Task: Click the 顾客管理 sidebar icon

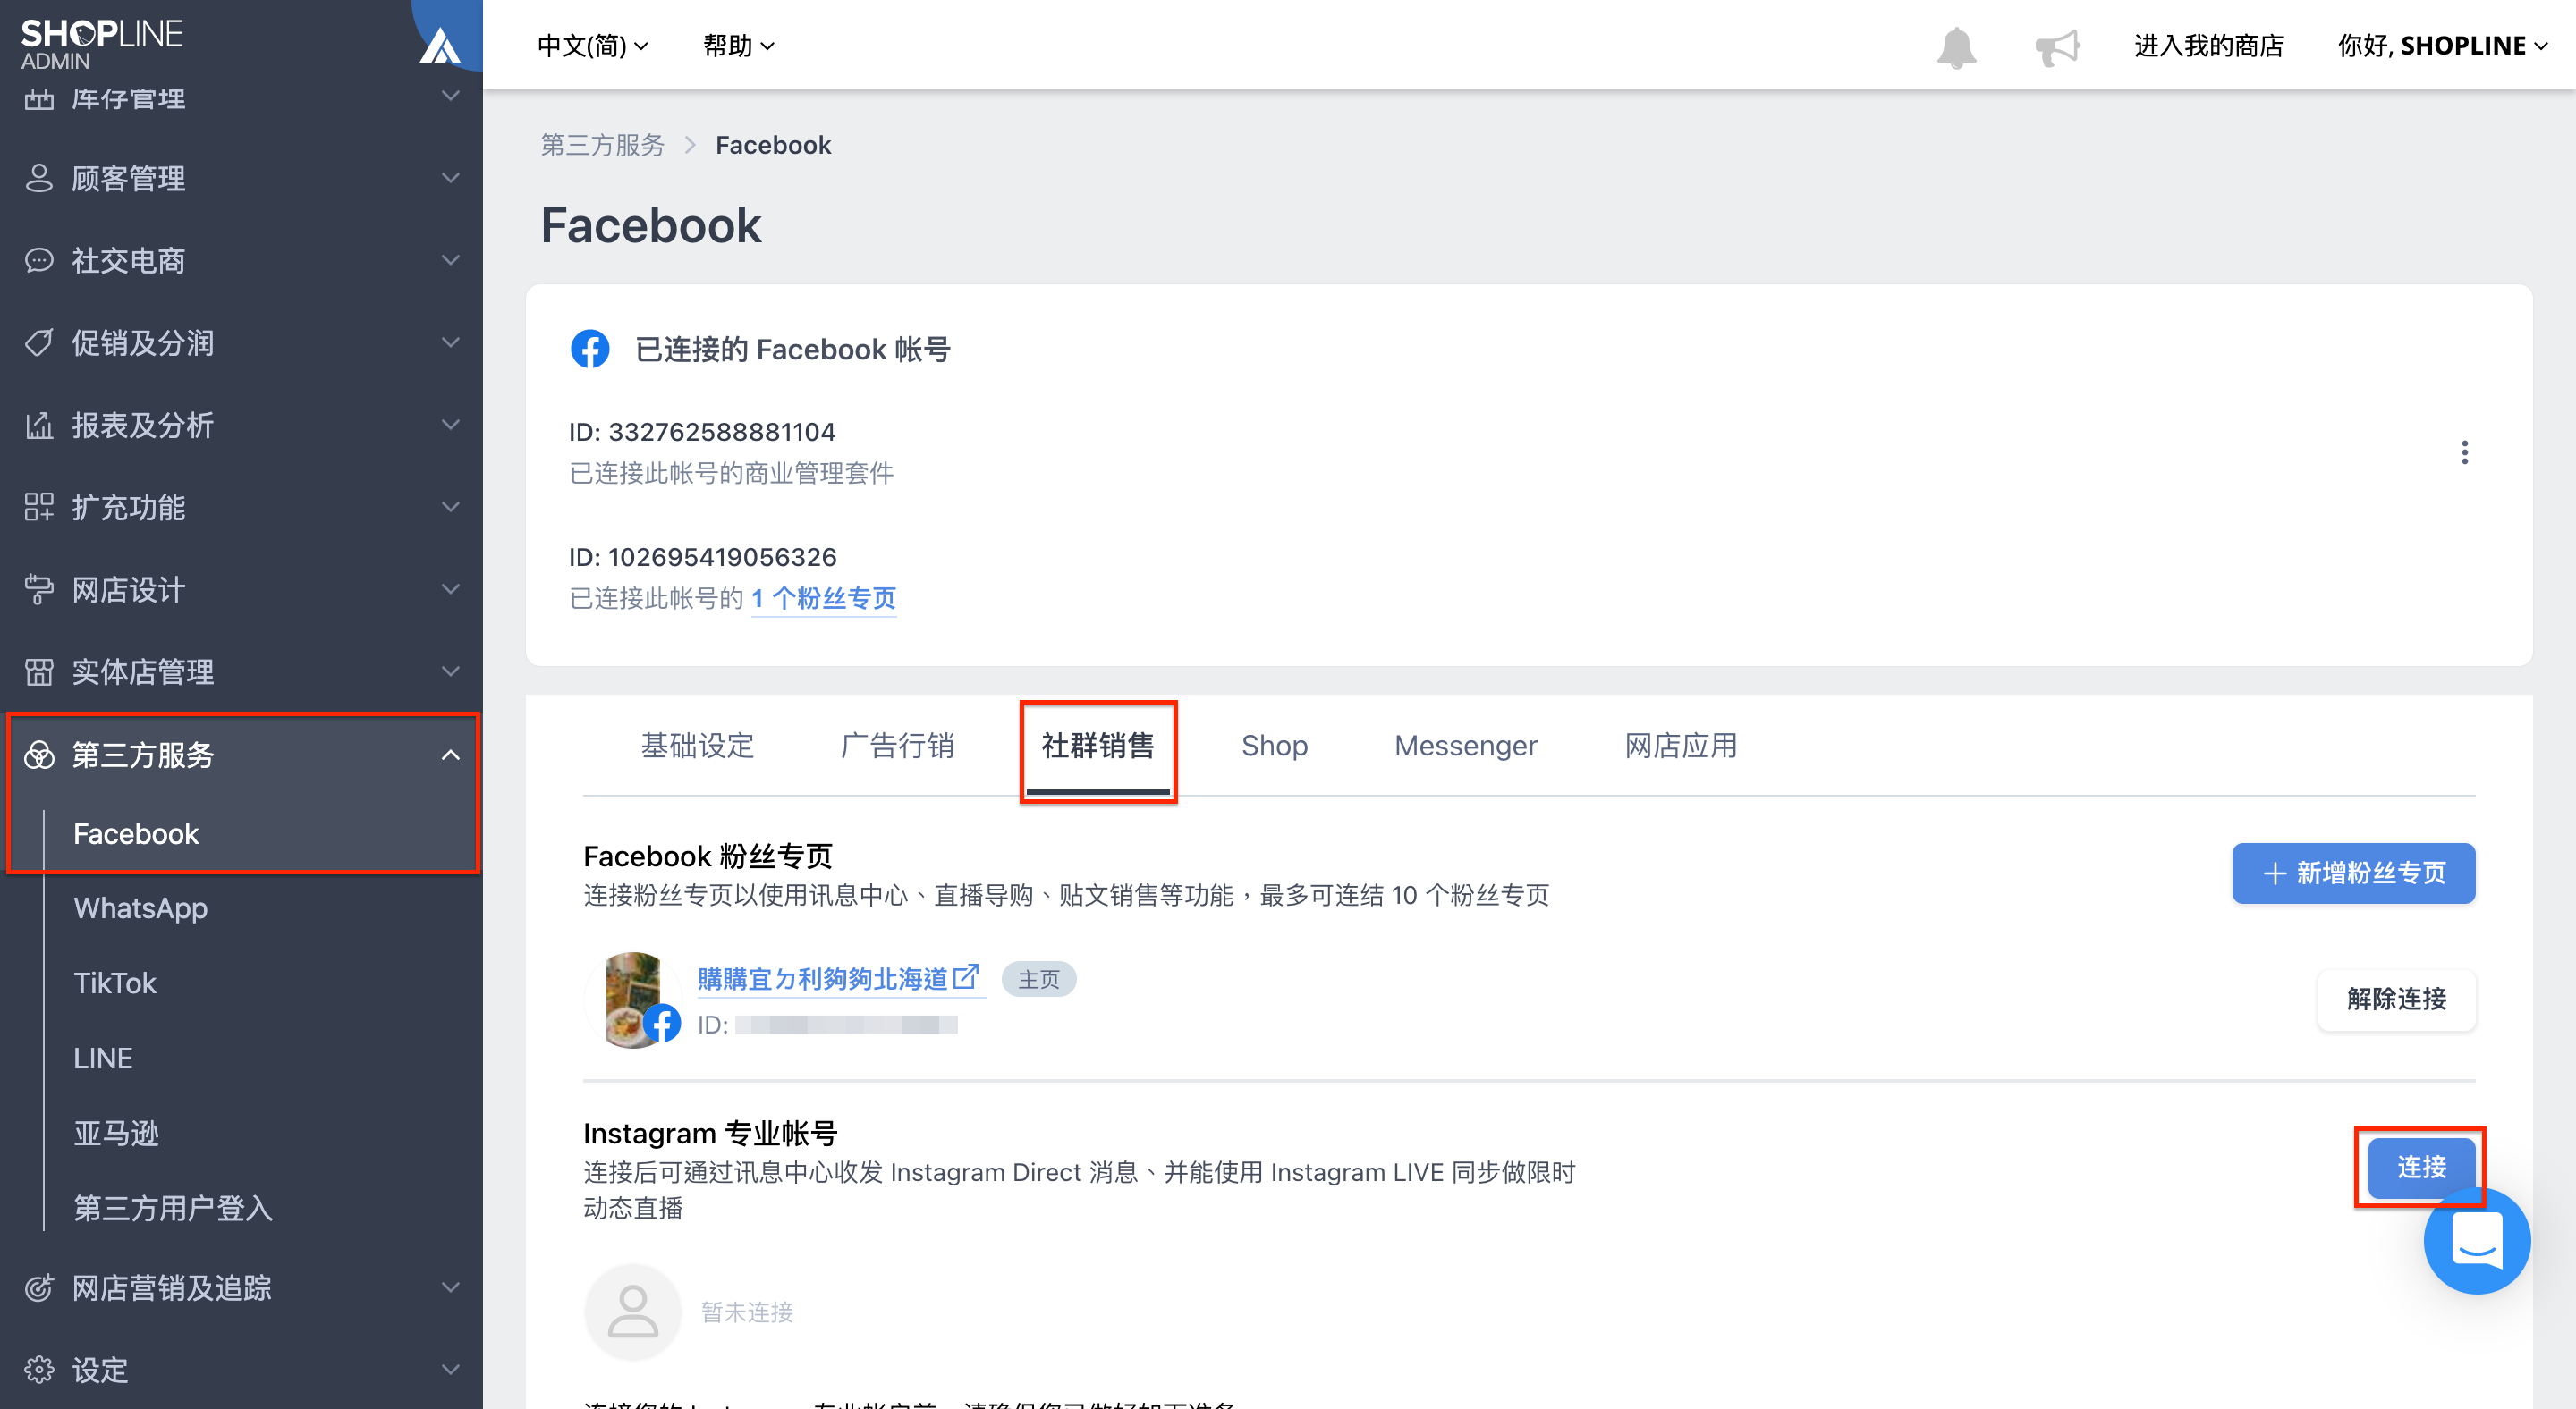Action: click(x=39, y=178)
